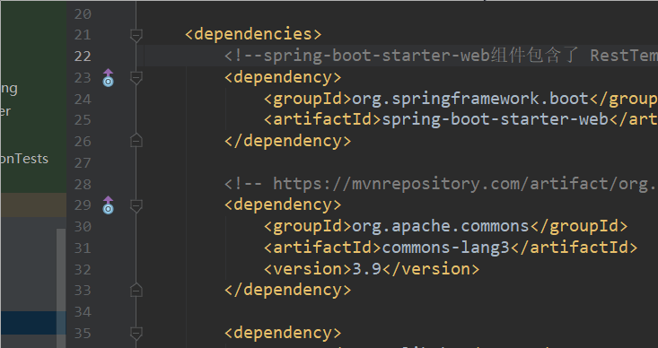
Task: Click line number 20 in gutter
Action: pos(83,14)
